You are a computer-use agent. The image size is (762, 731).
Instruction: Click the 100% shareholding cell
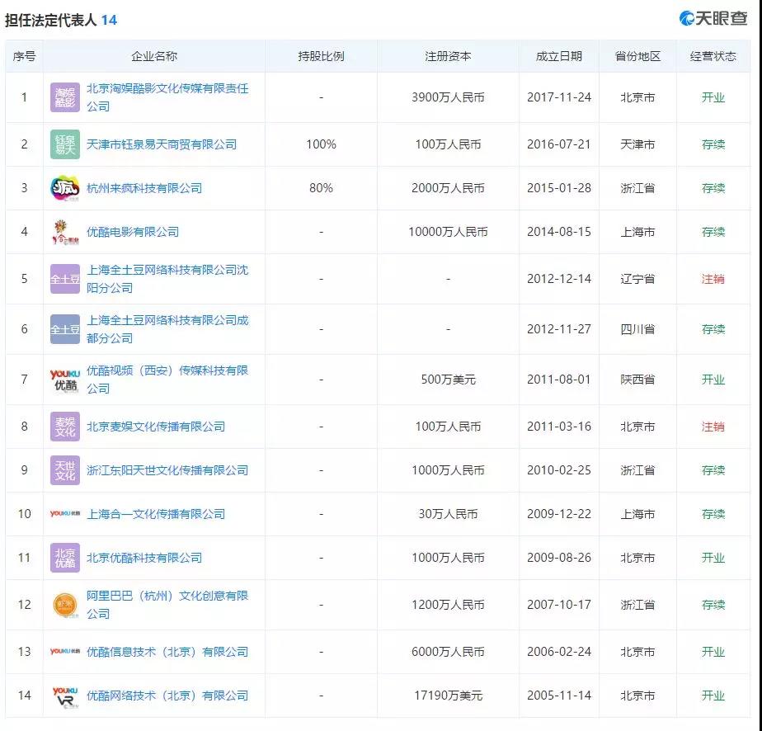click(x=322, y=144)
